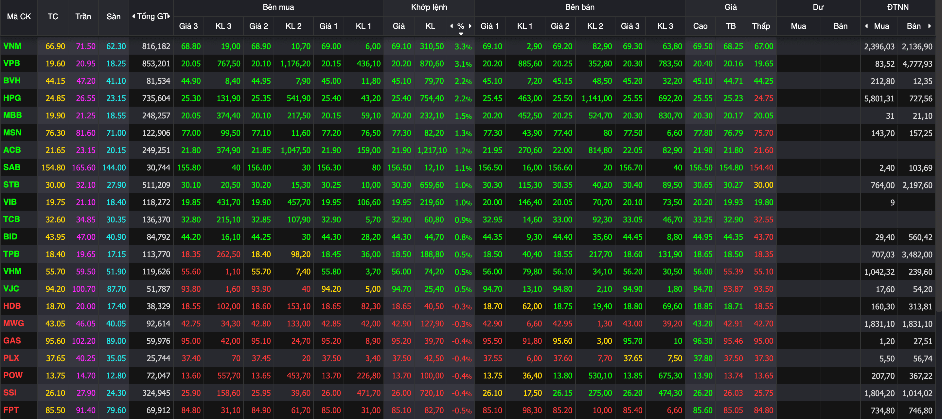Click the right arrow beside ĐTNN Bán header

[930, 26]
